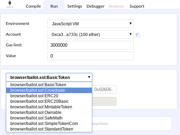
Task: Open the Compile tab
Action: coord(33,6)
